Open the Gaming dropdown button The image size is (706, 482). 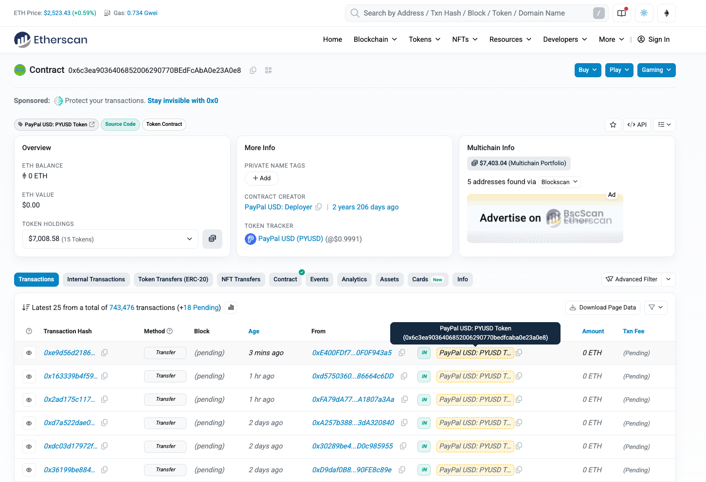(x=656, y=70)
